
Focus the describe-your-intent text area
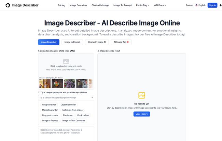[x=66, y=134]
